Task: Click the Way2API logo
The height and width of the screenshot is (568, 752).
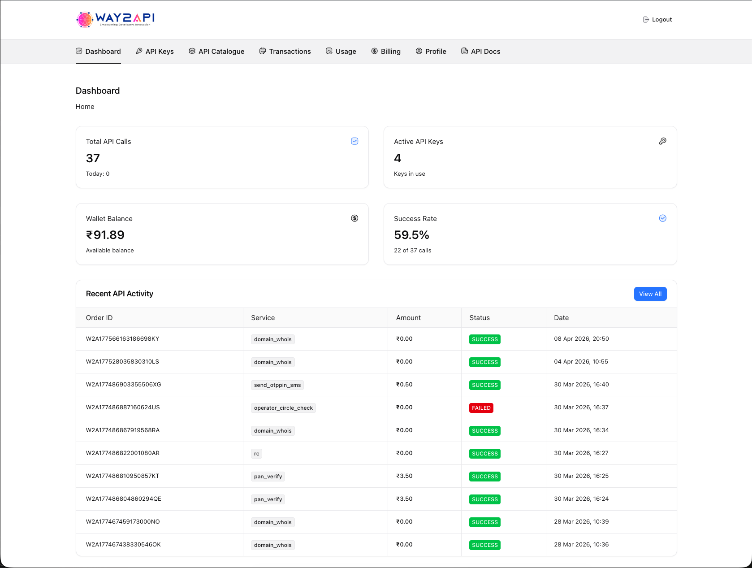Action: click(x=116, y=19)
